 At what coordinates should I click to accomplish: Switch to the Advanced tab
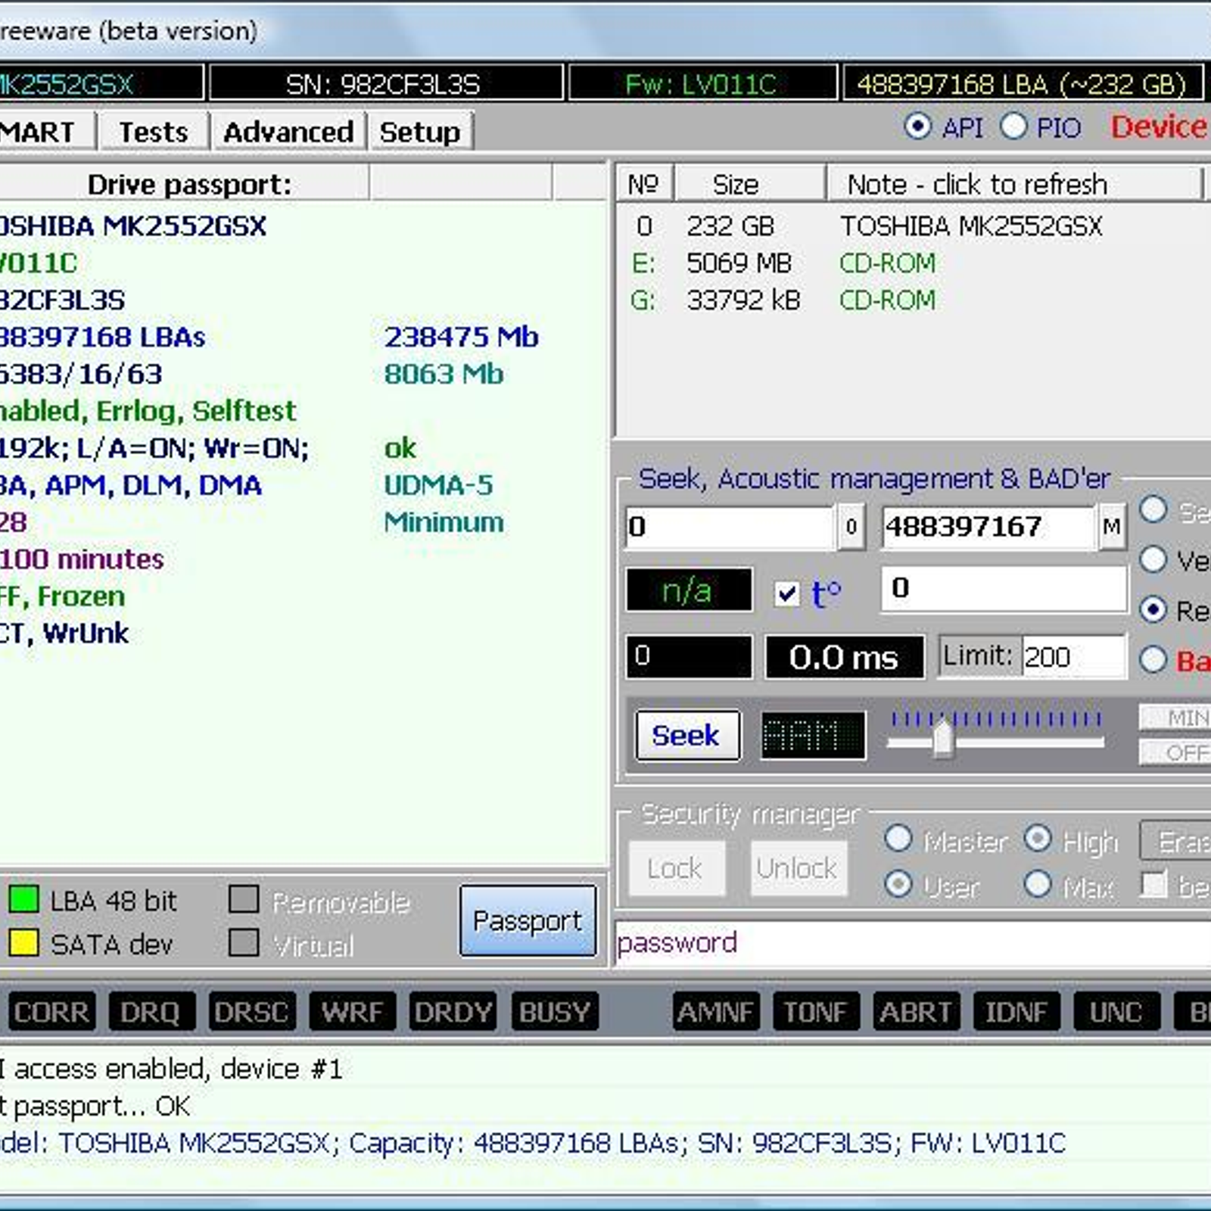click(288, 132)
